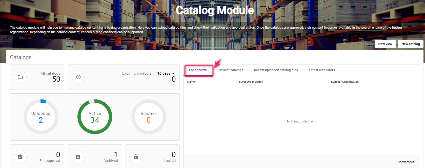The image size is (425, 168).
Task: Click the All catalogs folder icon
Action: [x=20, y=77]
